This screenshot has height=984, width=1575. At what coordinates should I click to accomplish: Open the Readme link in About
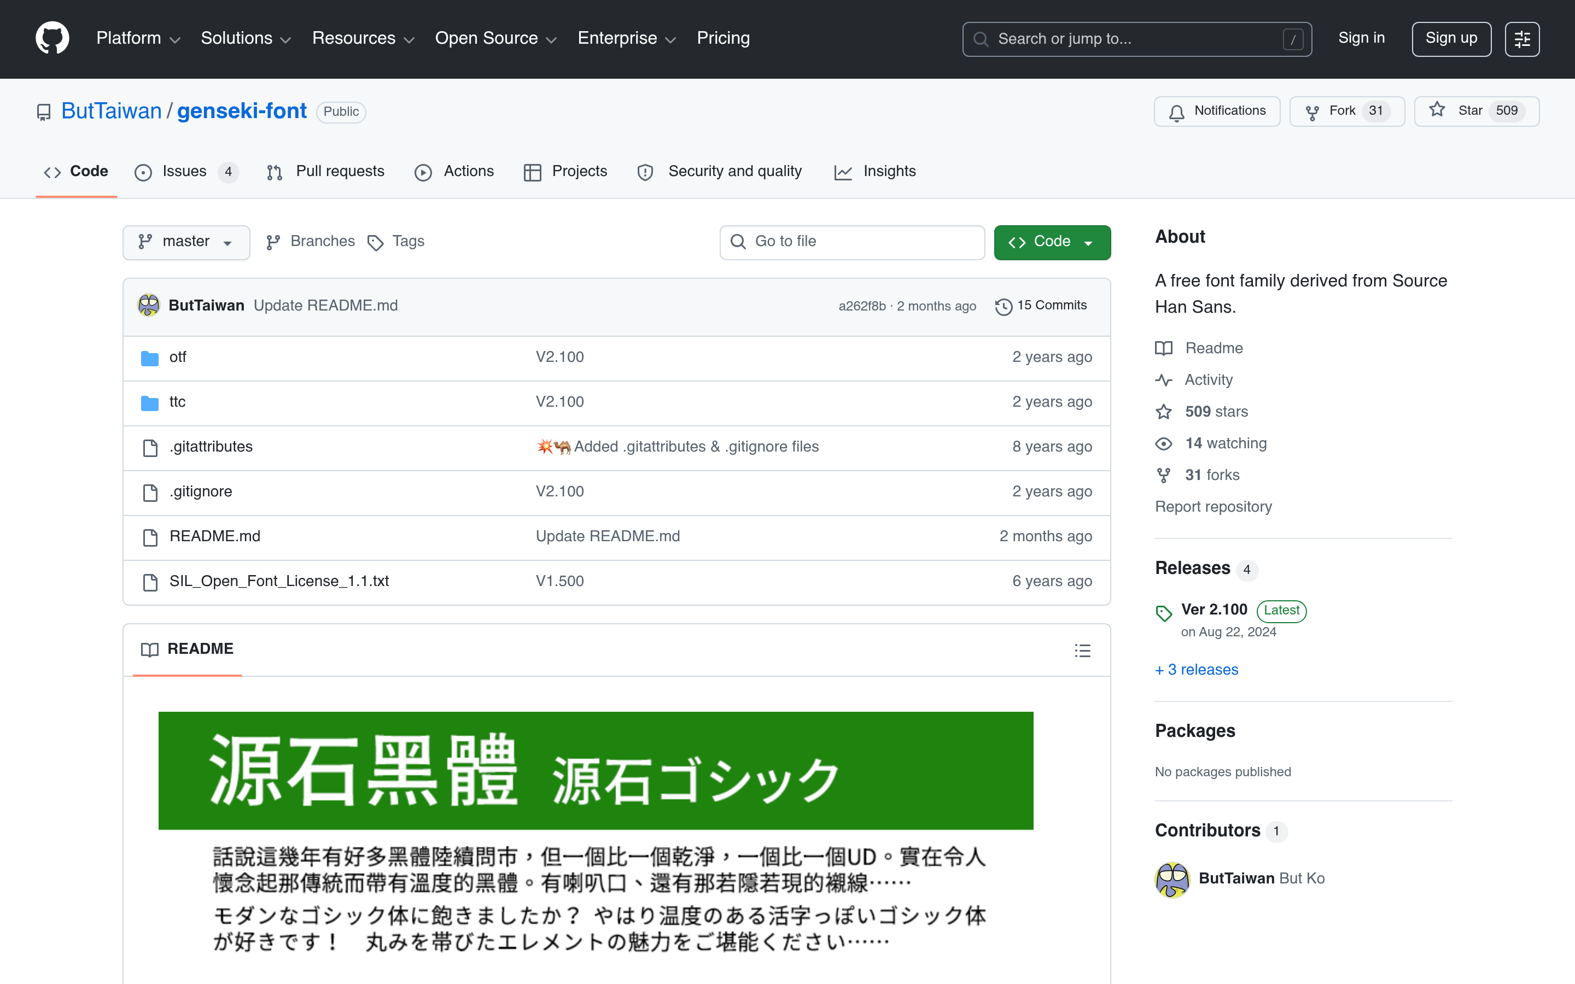1199,348
